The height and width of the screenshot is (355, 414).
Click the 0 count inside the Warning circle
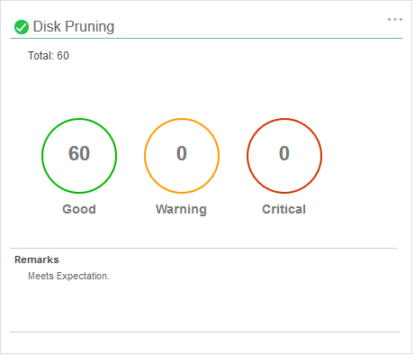[x=182, y=153]
